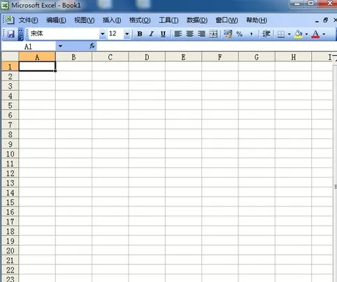Screen dimensions: 337x282
Task: Select row 10 header
Action: pyautogui.click(x=10, y=154)
